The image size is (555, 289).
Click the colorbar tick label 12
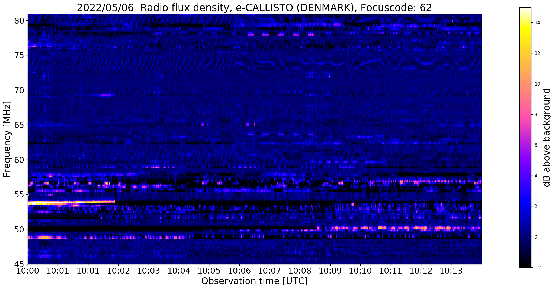point(537,53)
